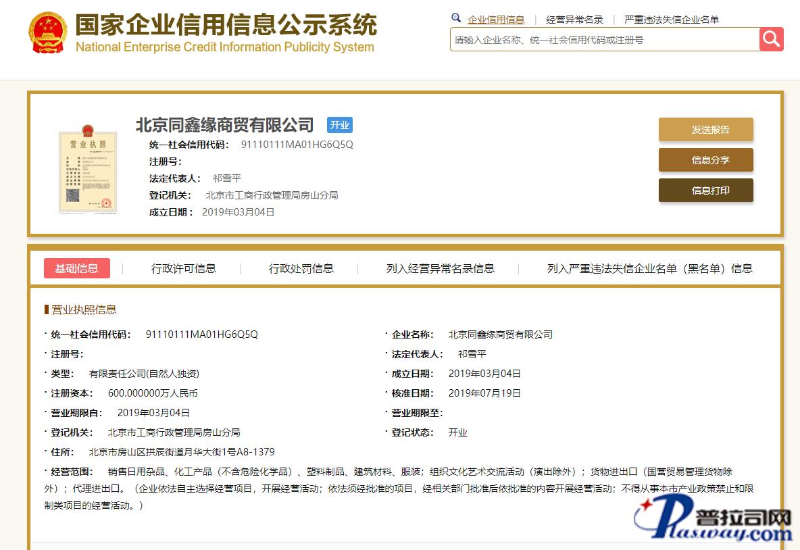Select the 企业信用信息 search category
800x550 pixels.
pos(496,20)
